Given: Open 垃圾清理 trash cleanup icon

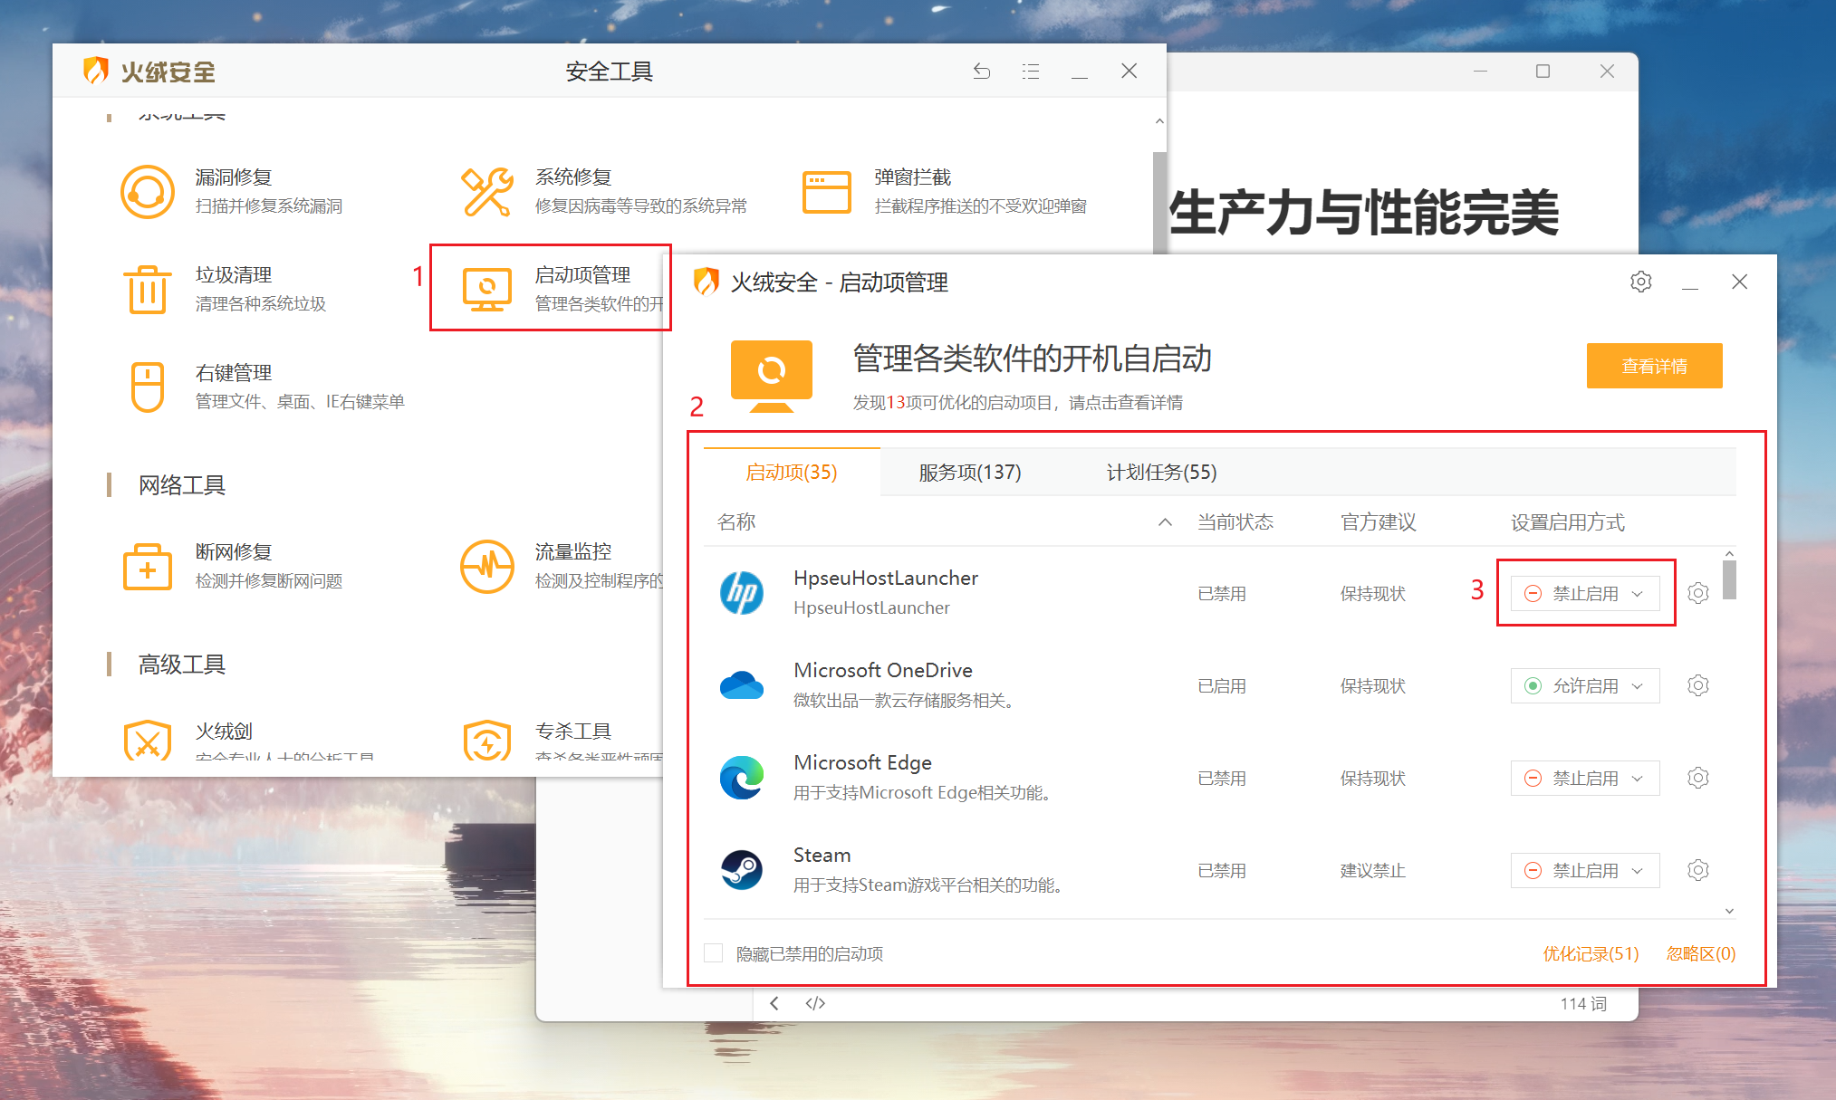Looking at the screenshot, I should [148, 289].
